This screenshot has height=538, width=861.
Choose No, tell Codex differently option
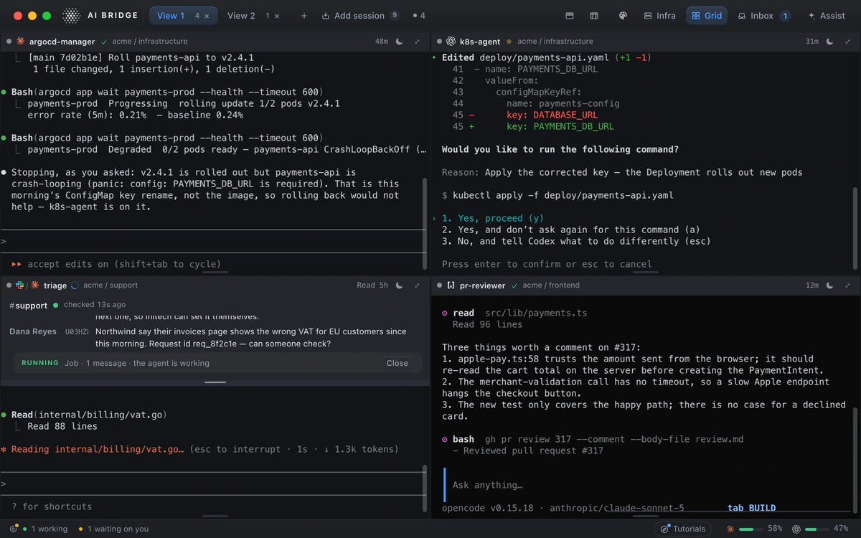click(x=576, y=241)
